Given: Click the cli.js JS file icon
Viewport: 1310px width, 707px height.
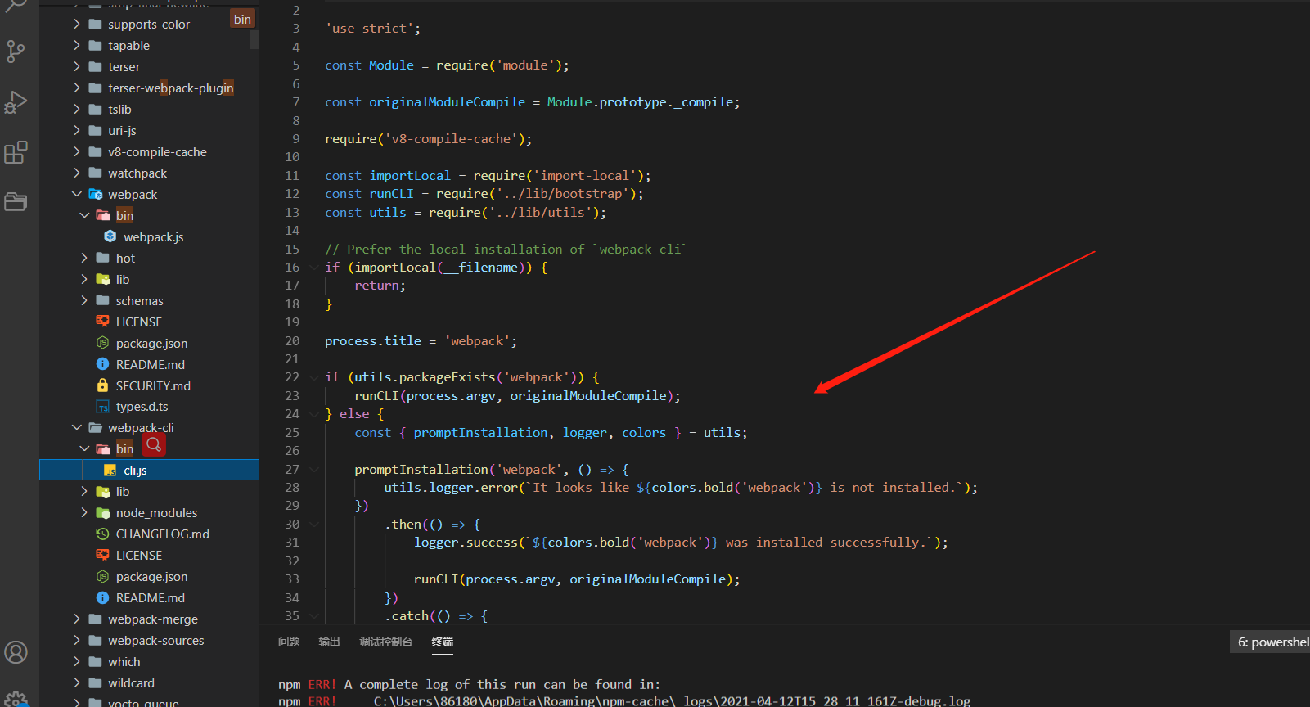Looking at the screenshot, I should tap(110, 471).
